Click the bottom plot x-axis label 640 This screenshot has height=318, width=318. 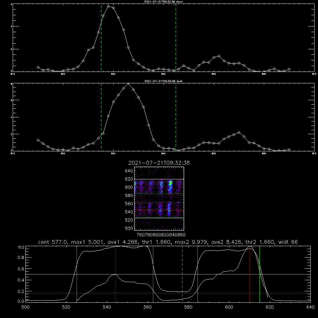pos(310,307)
